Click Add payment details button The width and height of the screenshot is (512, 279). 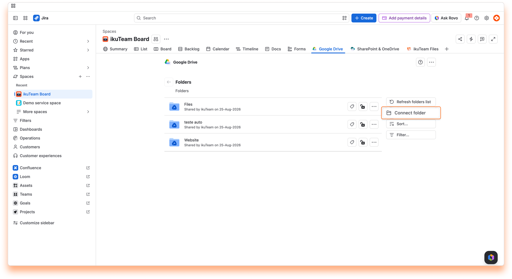point(404,18)
